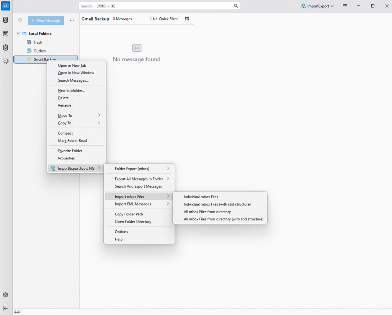Image resolution: width=392 pixels, height=315 pixels.
Task: Open folder pane options ellipsis
Action: pos(72,21)
